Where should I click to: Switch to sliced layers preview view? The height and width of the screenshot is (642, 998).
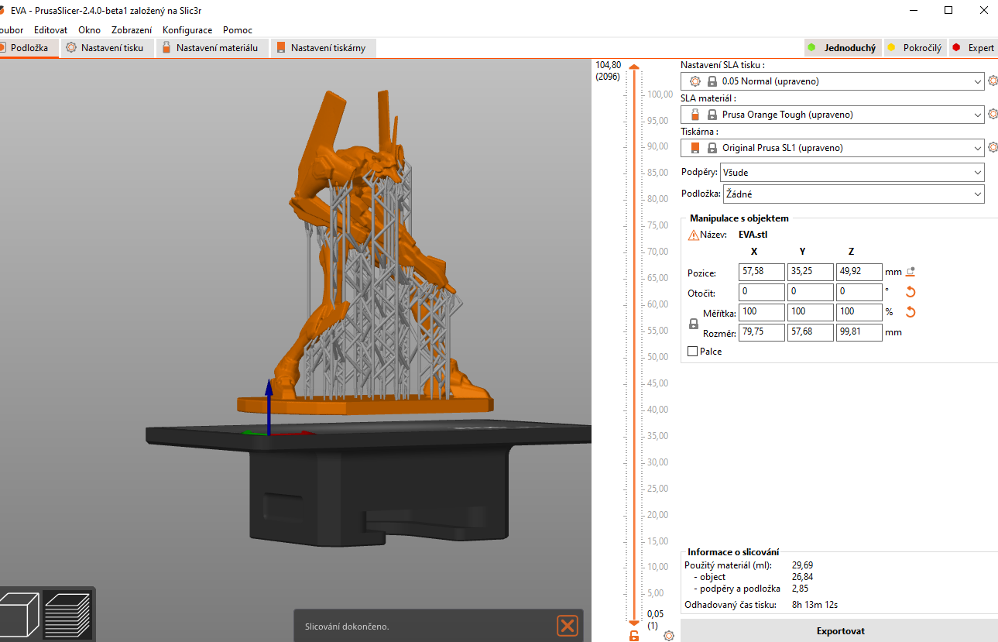(67, 614)
